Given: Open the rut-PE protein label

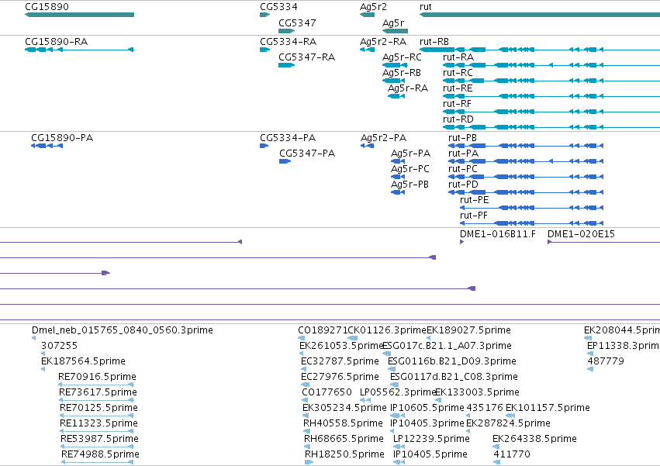Looking at the screenshot, I should 475,200.
